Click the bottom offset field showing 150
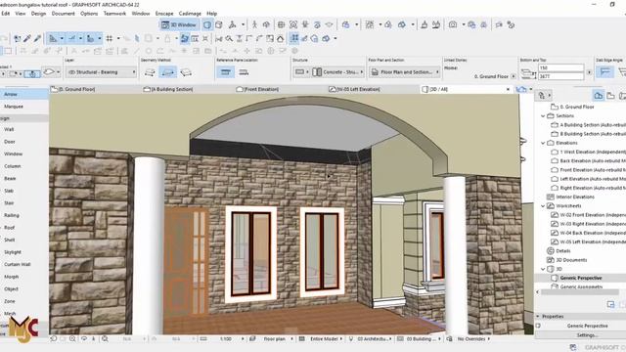Viewport: 626px width, 352px height. tap(560, 67)
